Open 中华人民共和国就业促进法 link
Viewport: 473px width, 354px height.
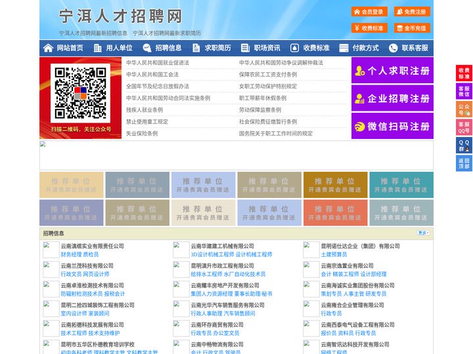point(158,63)
